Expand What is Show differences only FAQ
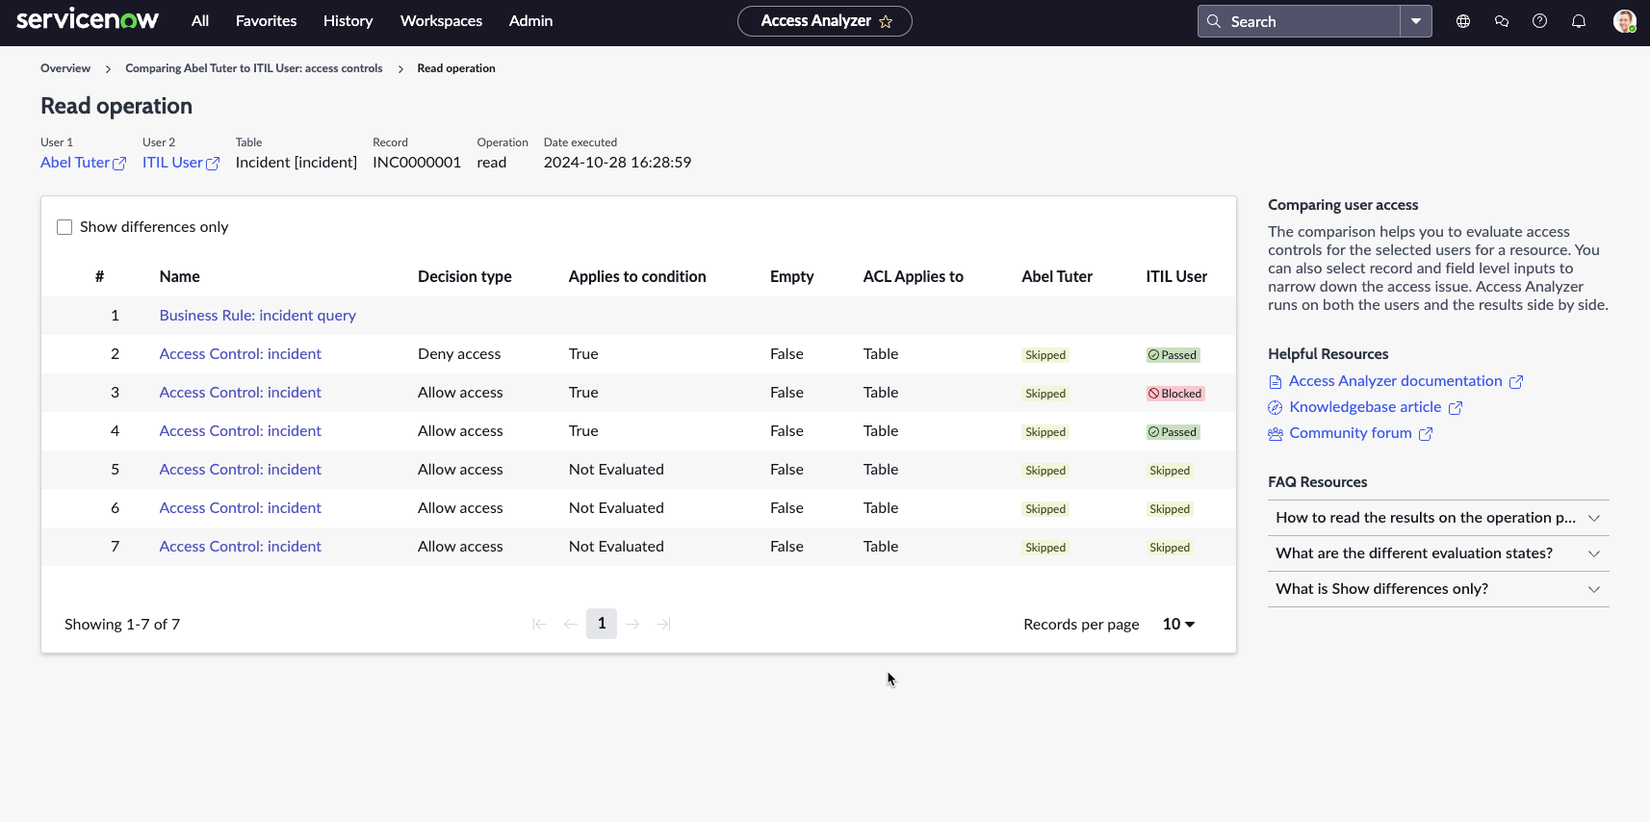The height and width of the screenshot is (822, 1650). pos(1438,589)
